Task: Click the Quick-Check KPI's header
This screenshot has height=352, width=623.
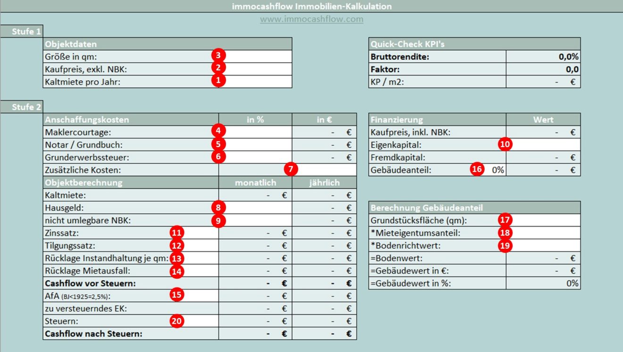Action: (475, 44)
